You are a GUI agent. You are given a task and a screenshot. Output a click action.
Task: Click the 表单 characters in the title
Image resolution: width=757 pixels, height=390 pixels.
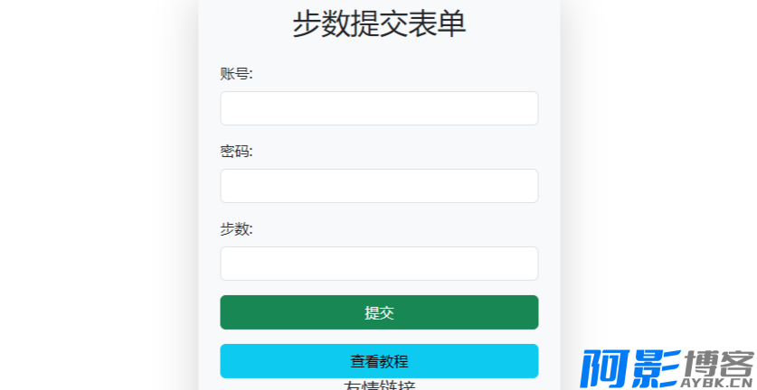pyautogui.click(x=438, y=24)
